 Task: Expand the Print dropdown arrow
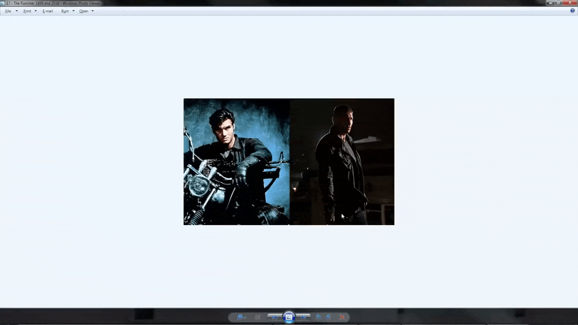pyautogui.click(x=36, y=11)
